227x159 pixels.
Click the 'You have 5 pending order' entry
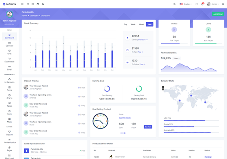tap(54, 96)
